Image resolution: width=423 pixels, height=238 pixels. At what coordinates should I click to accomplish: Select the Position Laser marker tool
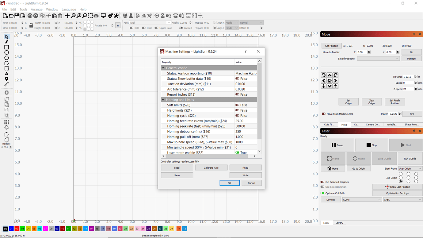(x=6, y=79)
